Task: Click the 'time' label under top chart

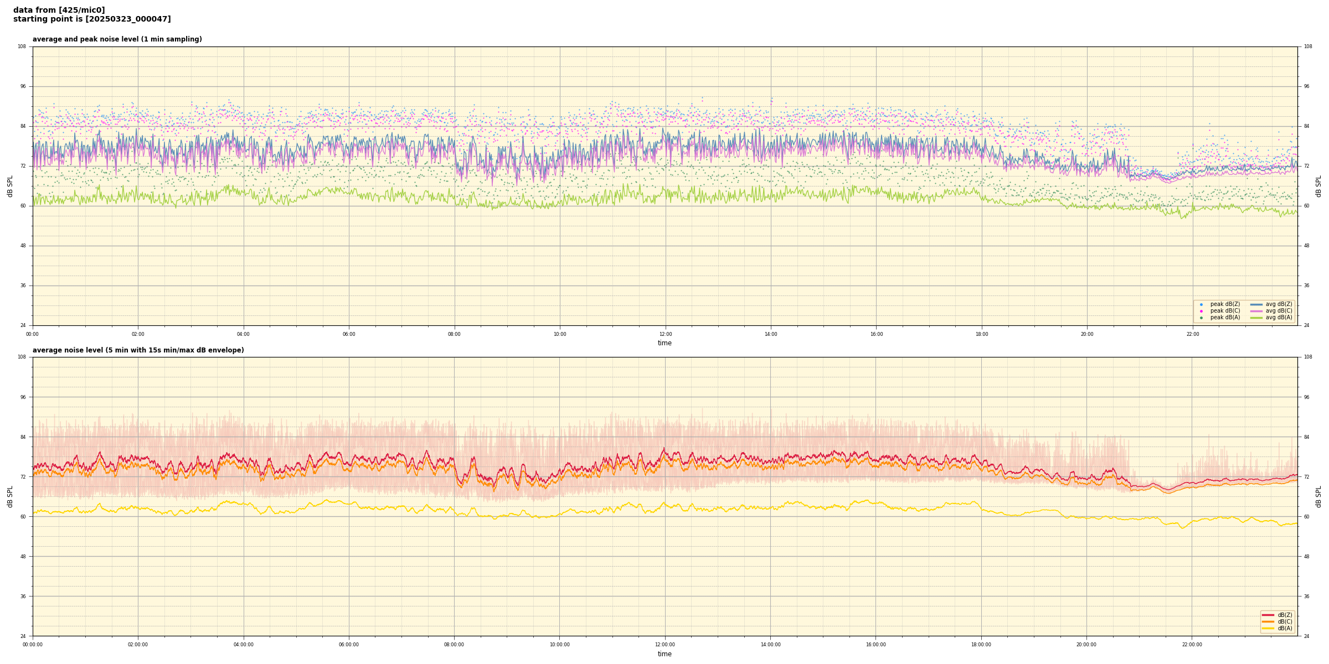Action: coord(664,343)
